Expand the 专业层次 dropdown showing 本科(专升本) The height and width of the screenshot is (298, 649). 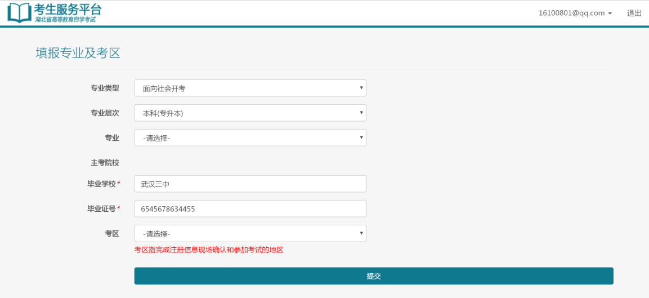(x=250, y=113)
